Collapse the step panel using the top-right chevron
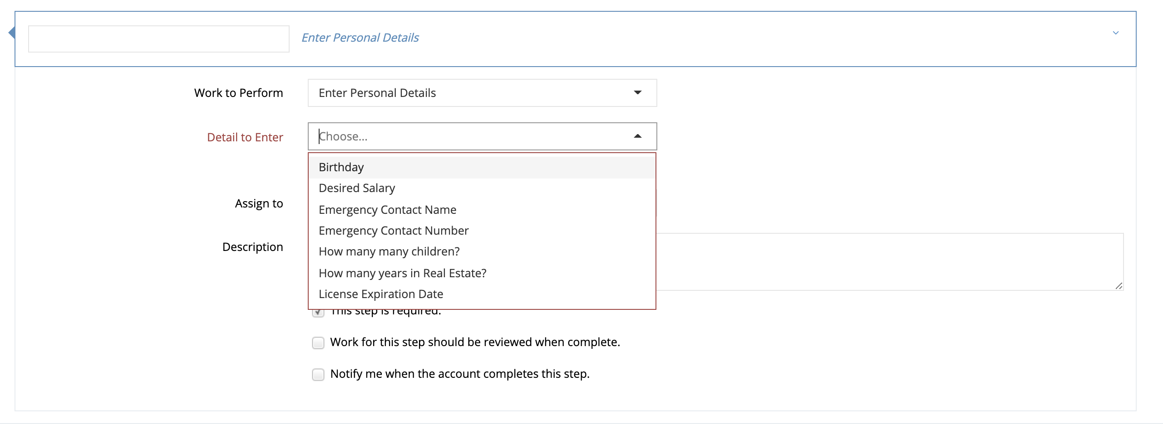The height and width of the screenshot is (424, 1163). coord(1115,33)
